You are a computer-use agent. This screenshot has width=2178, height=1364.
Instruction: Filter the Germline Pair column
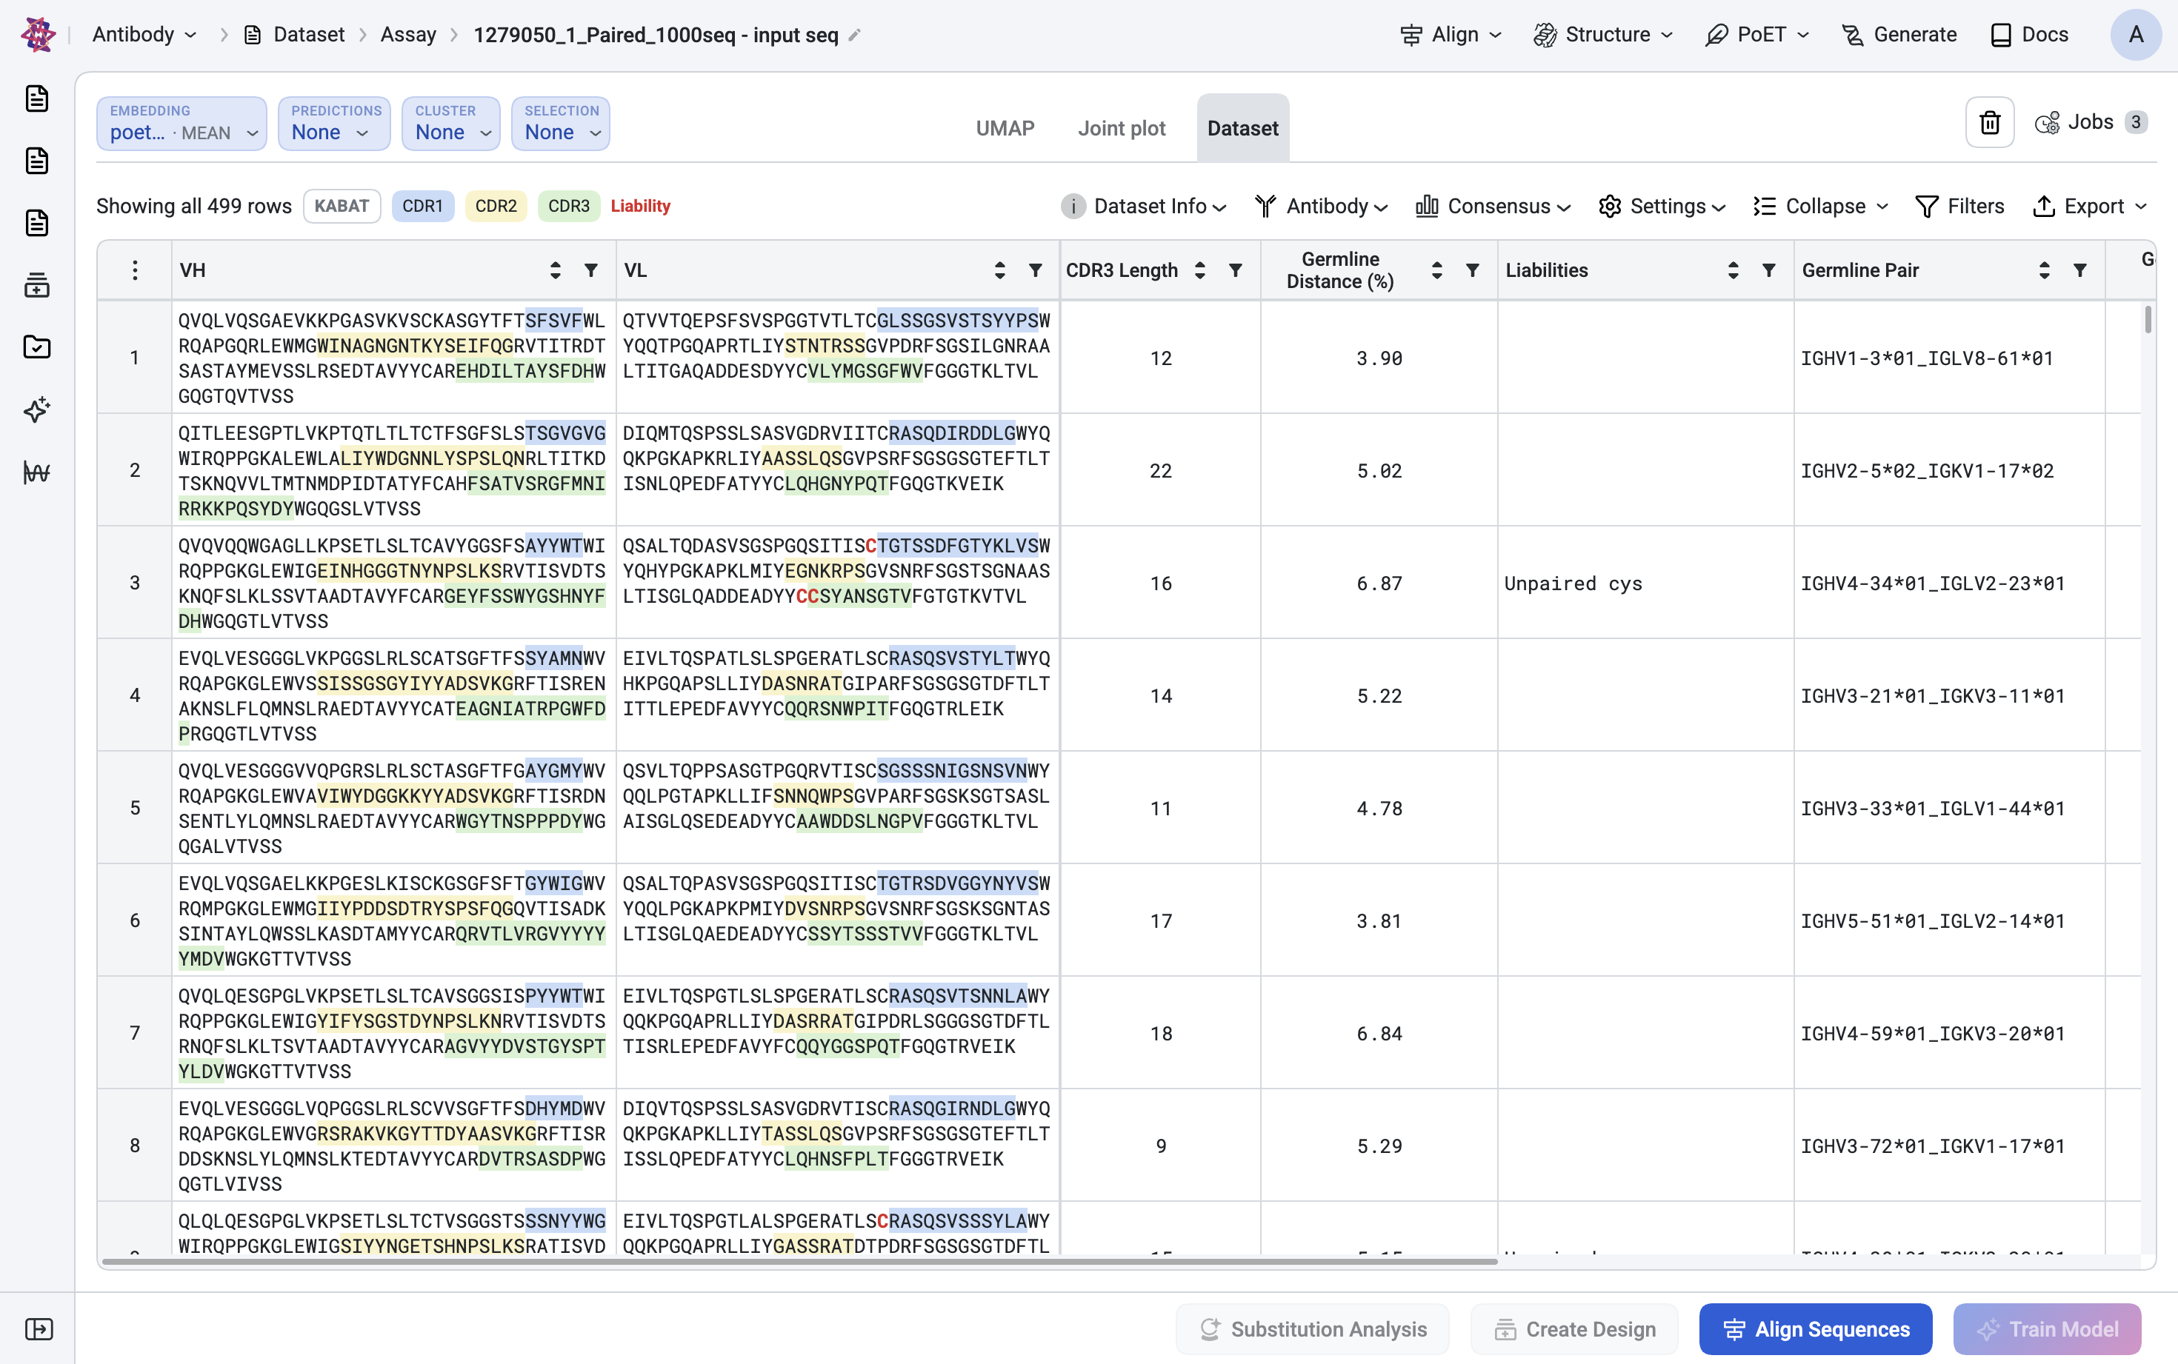click(x=2079, y=270)
